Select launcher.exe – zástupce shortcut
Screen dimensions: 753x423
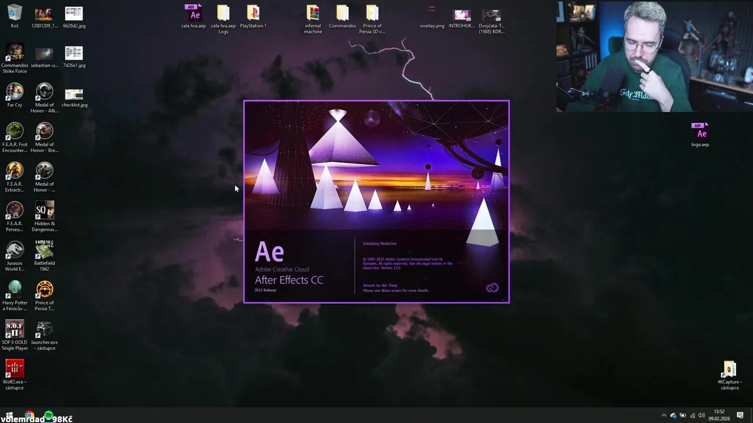pos(44,335)
